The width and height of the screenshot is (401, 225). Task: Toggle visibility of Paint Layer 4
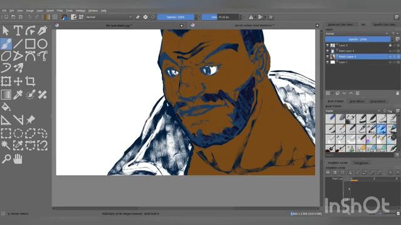coord(328,51)
